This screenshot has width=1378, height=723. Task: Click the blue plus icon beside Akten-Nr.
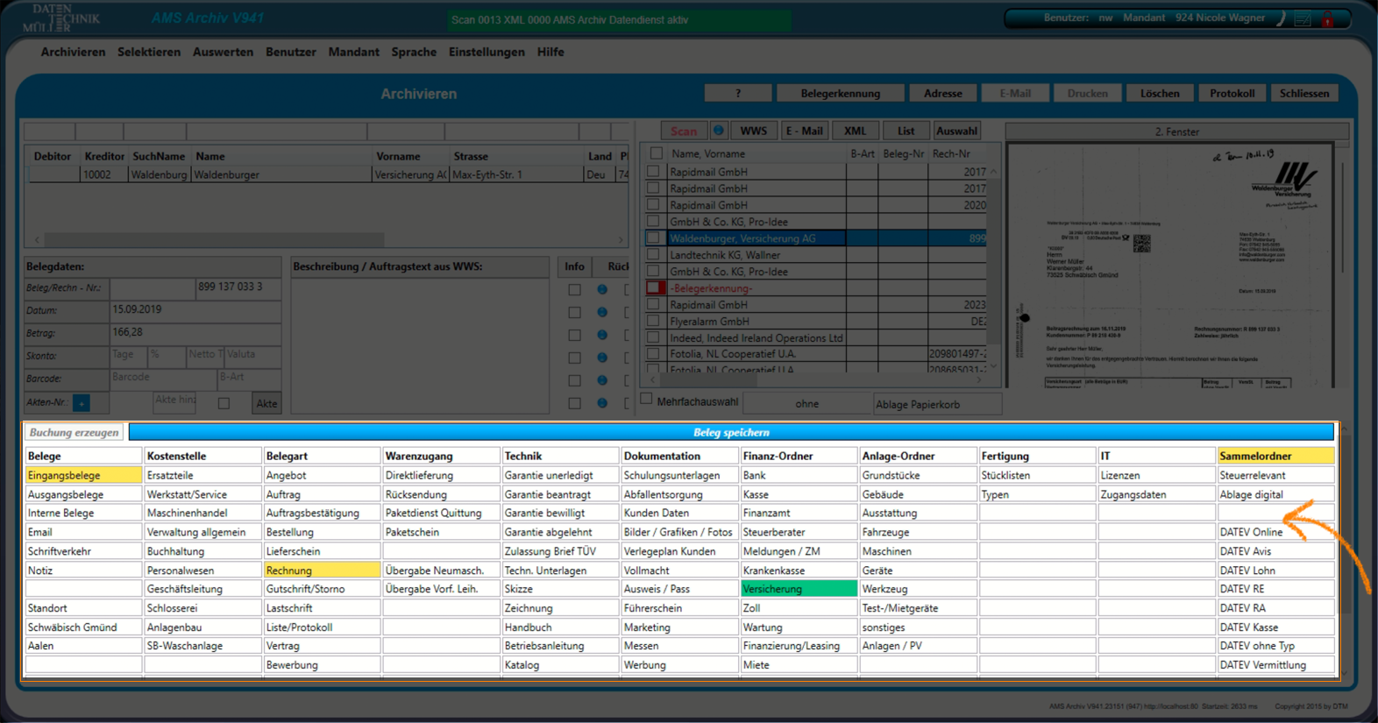click(82, 403)
